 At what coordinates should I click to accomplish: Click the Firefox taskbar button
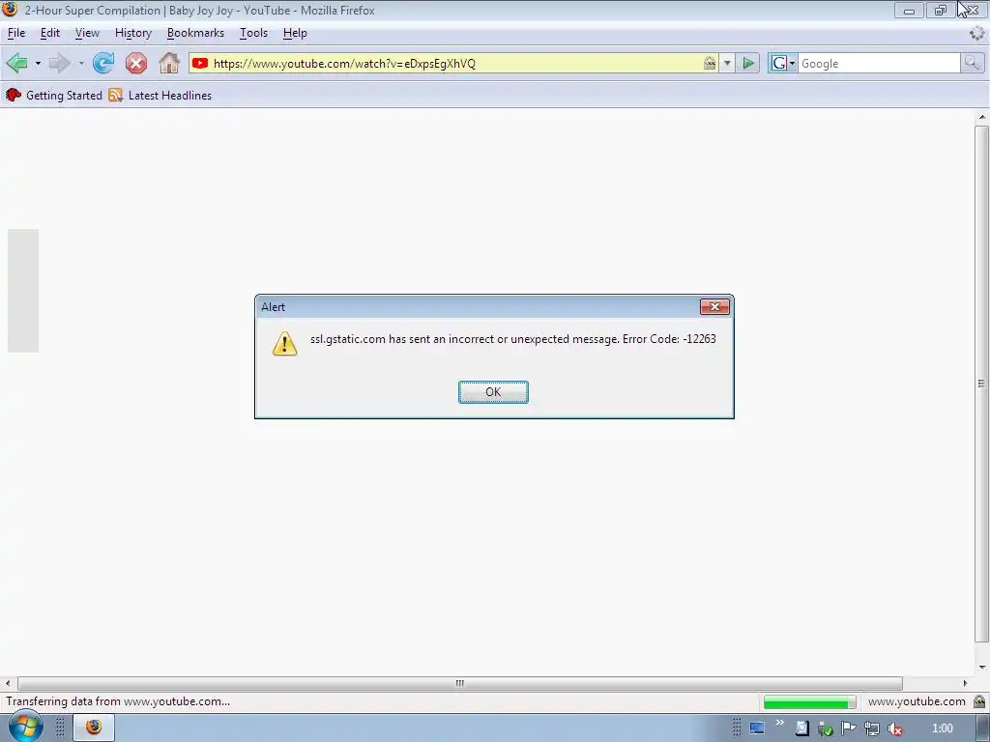tap(94, 728)
